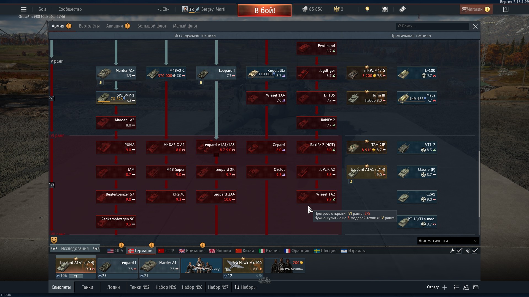Image resolution: width=529 pixels, height=297 pixels.
Task: Select the Kugelblitz vehicle card
Action: [266, 73]
